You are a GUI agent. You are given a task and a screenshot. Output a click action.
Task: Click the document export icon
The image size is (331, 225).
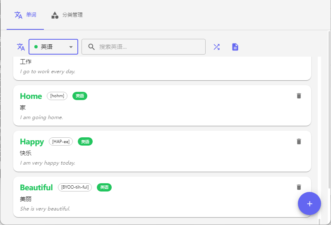coord(235,47)
